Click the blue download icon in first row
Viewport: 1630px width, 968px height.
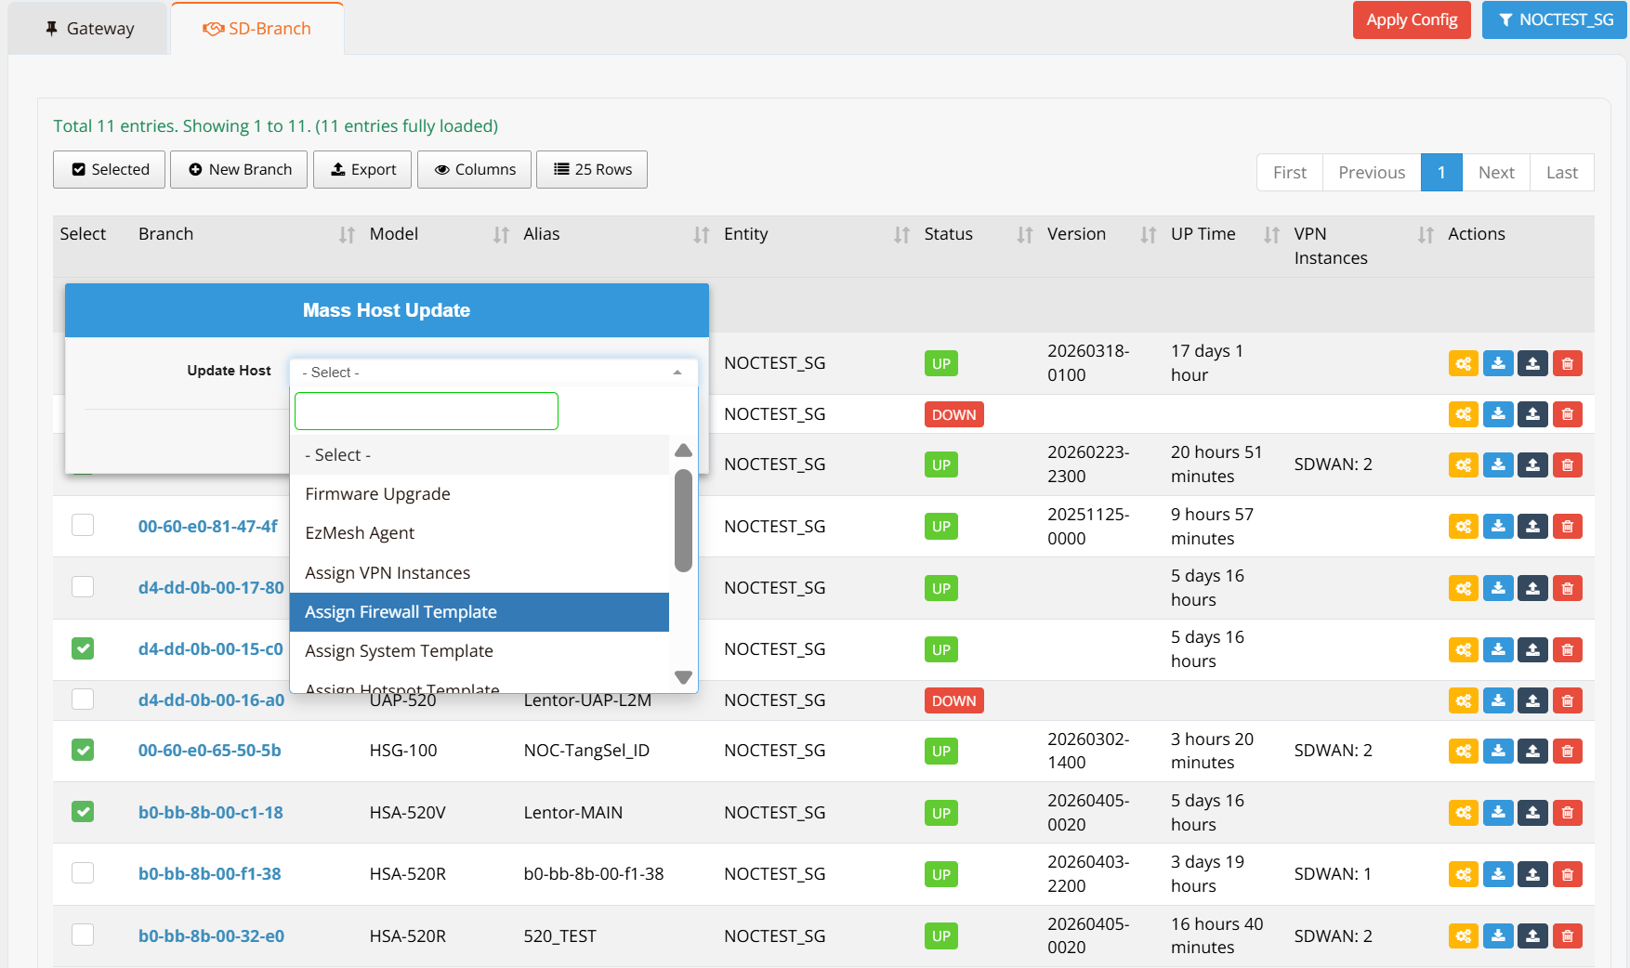(1497, 363)
